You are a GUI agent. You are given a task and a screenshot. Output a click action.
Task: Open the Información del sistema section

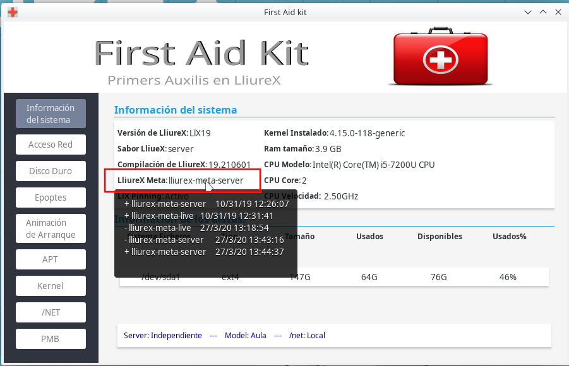pyautogui.click(x=51, y=114)
